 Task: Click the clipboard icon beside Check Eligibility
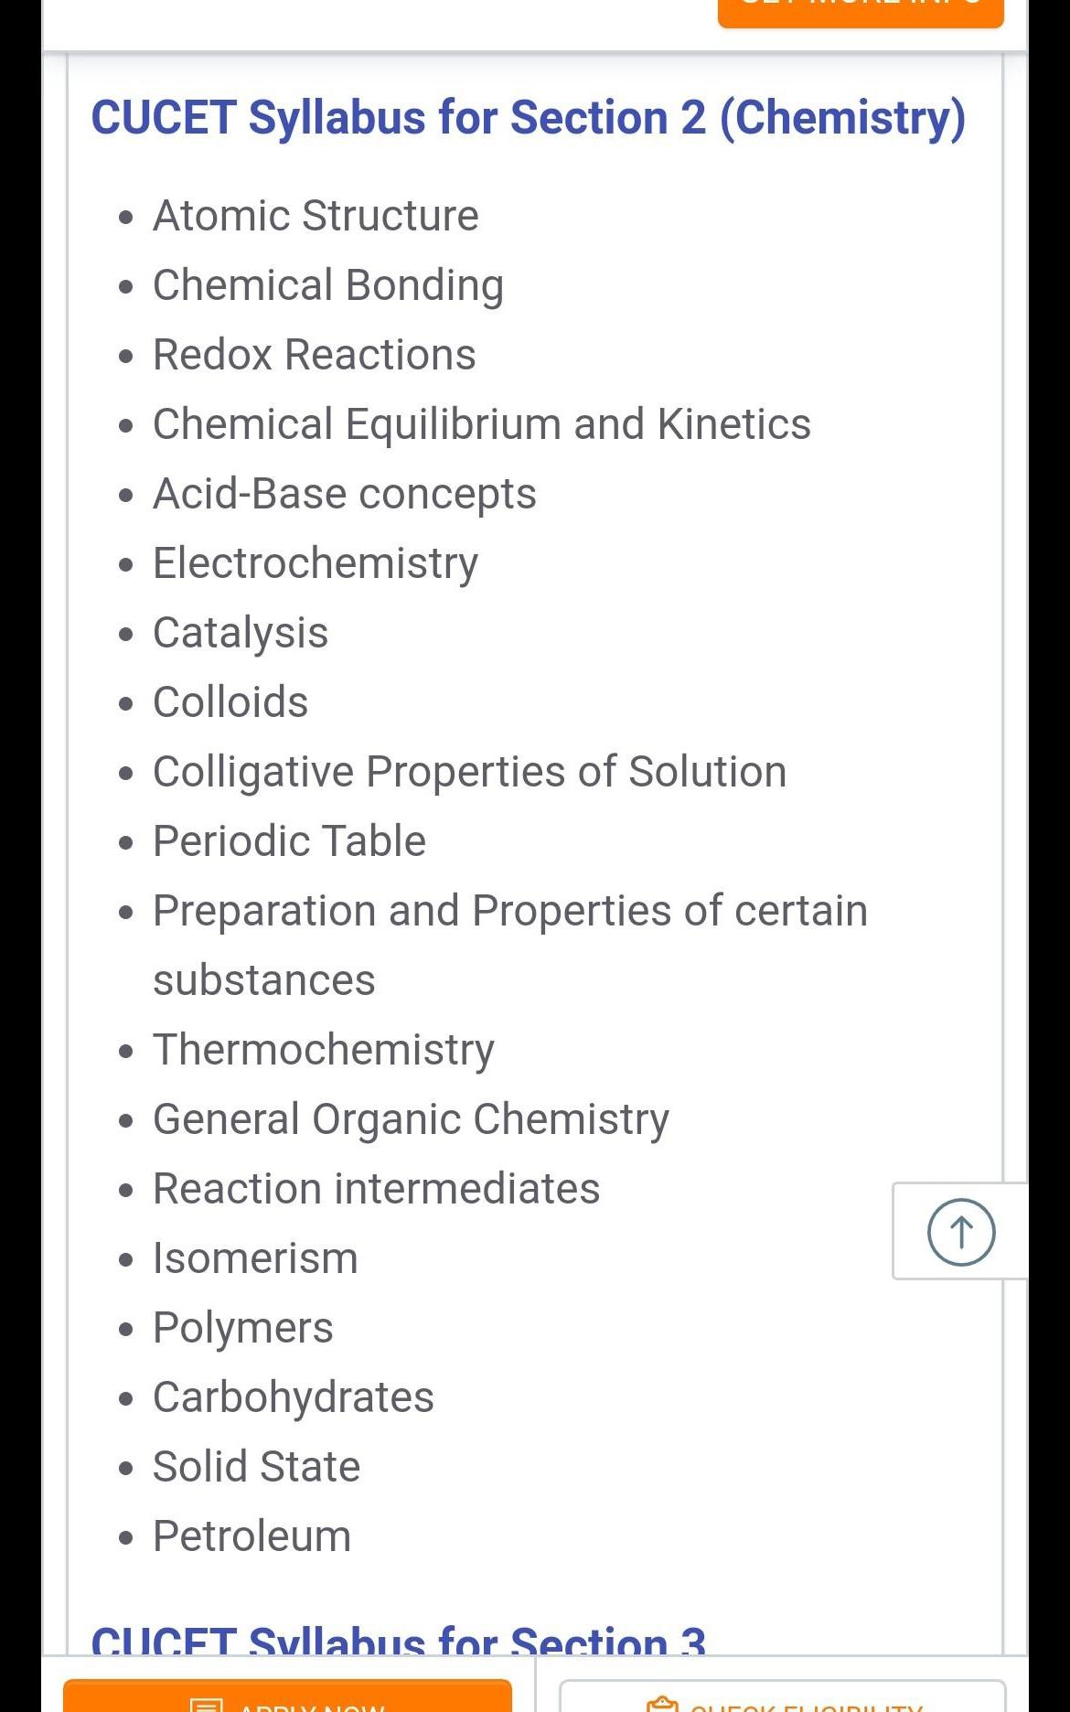662,1705
